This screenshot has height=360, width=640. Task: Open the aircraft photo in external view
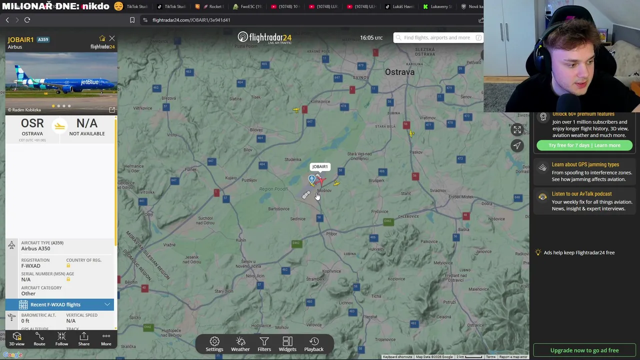pos(112,110)
